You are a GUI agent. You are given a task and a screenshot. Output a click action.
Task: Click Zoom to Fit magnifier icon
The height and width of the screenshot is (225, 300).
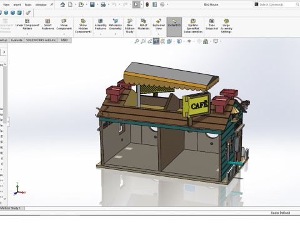pos(136,41)
